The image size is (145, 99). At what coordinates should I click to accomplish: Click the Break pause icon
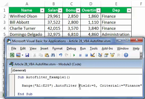[x=80, y=55]
